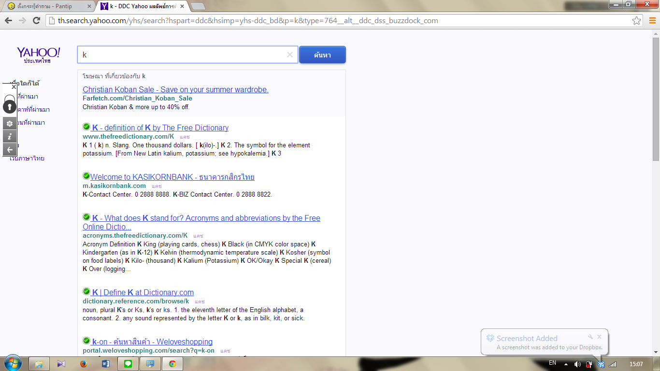Open Windows Explorer from the taskbar

[39, 364]
